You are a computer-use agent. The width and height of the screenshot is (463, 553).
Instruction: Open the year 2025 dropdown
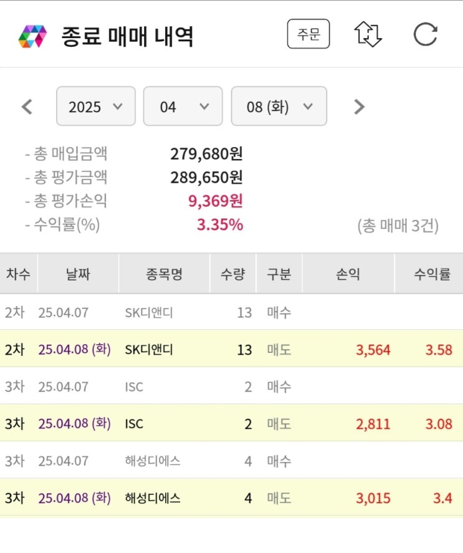tap(95, 107)
